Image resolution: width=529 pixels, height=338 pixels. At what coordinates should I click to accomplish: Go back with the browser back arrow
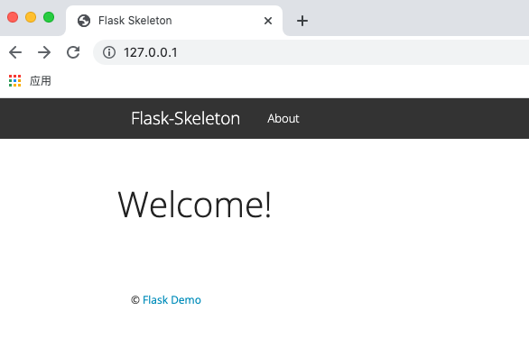coord(15,52)
